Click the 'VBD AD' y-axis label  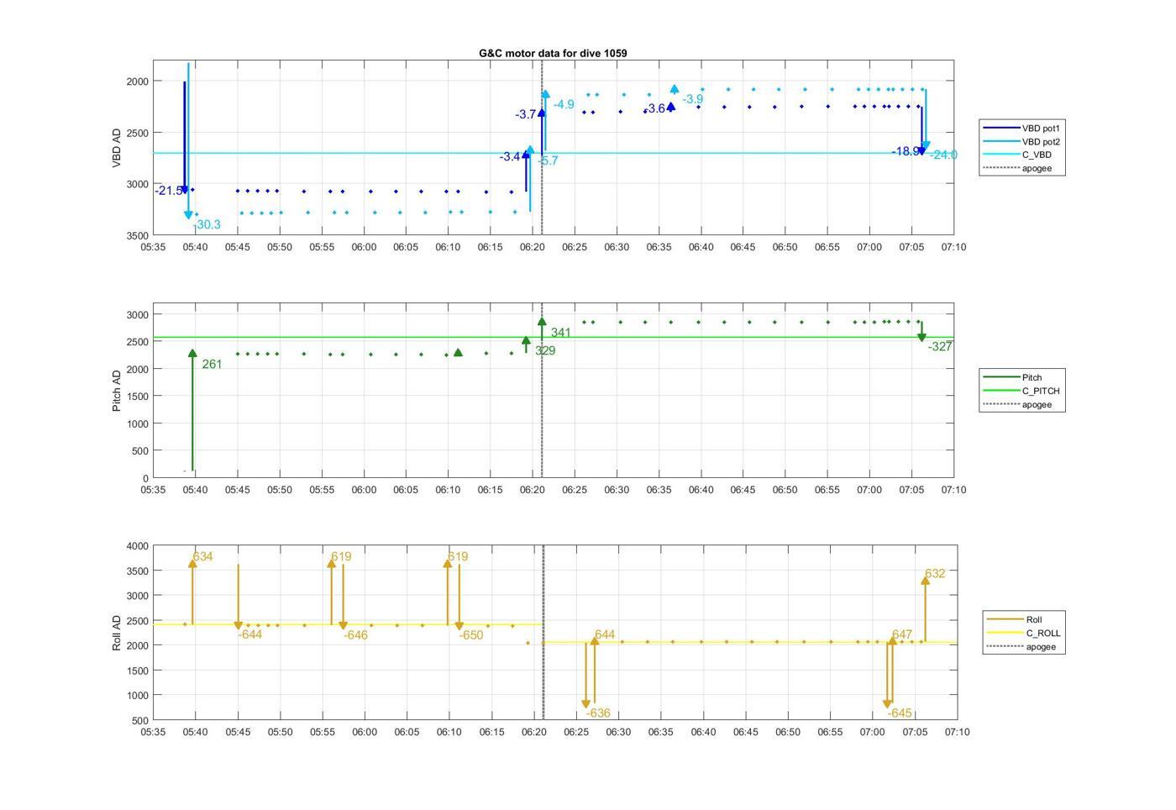coord(117,148)
